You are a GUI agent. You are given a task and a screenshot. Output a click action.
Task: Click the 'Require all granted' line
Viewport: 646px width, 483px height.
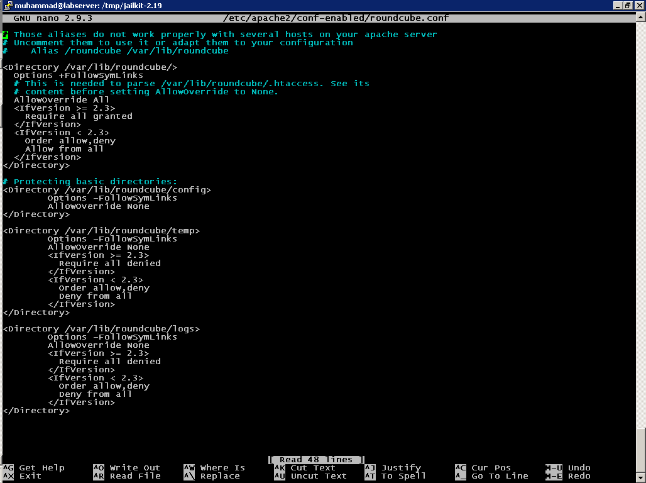pyautogui.click(x=79, y=116)
